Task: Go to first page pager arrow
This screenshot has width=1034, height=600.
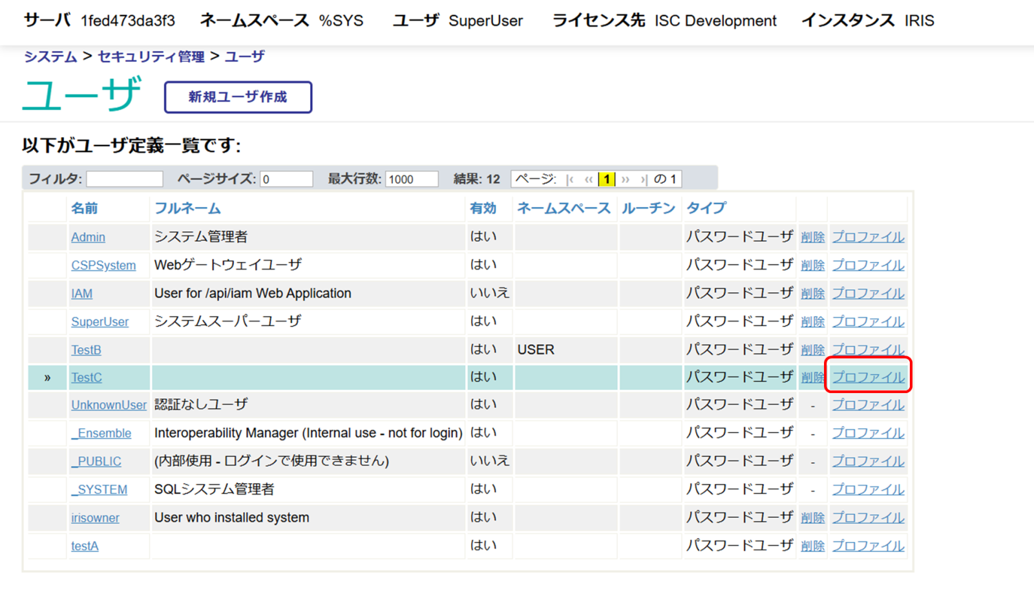Action: pos(570,179)
